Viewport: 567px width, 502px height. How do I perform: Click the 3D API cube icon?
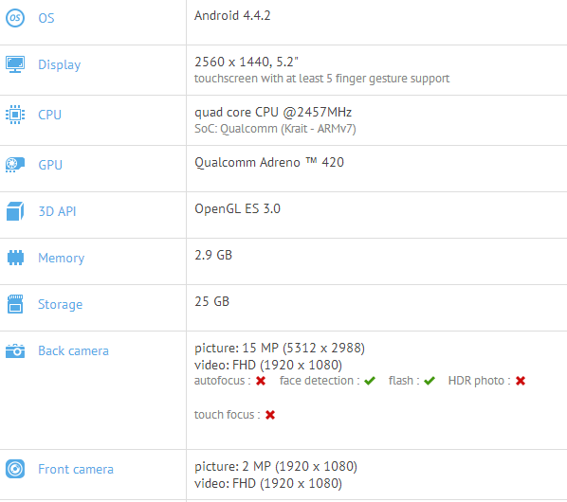coord(15,211)
